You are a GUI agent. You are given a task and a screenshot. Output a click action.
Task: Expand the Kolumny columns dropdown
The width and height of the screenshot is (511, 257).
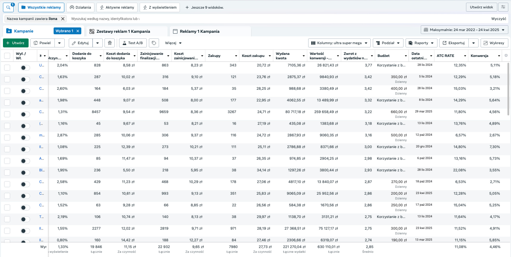click(x=339, y=43)
